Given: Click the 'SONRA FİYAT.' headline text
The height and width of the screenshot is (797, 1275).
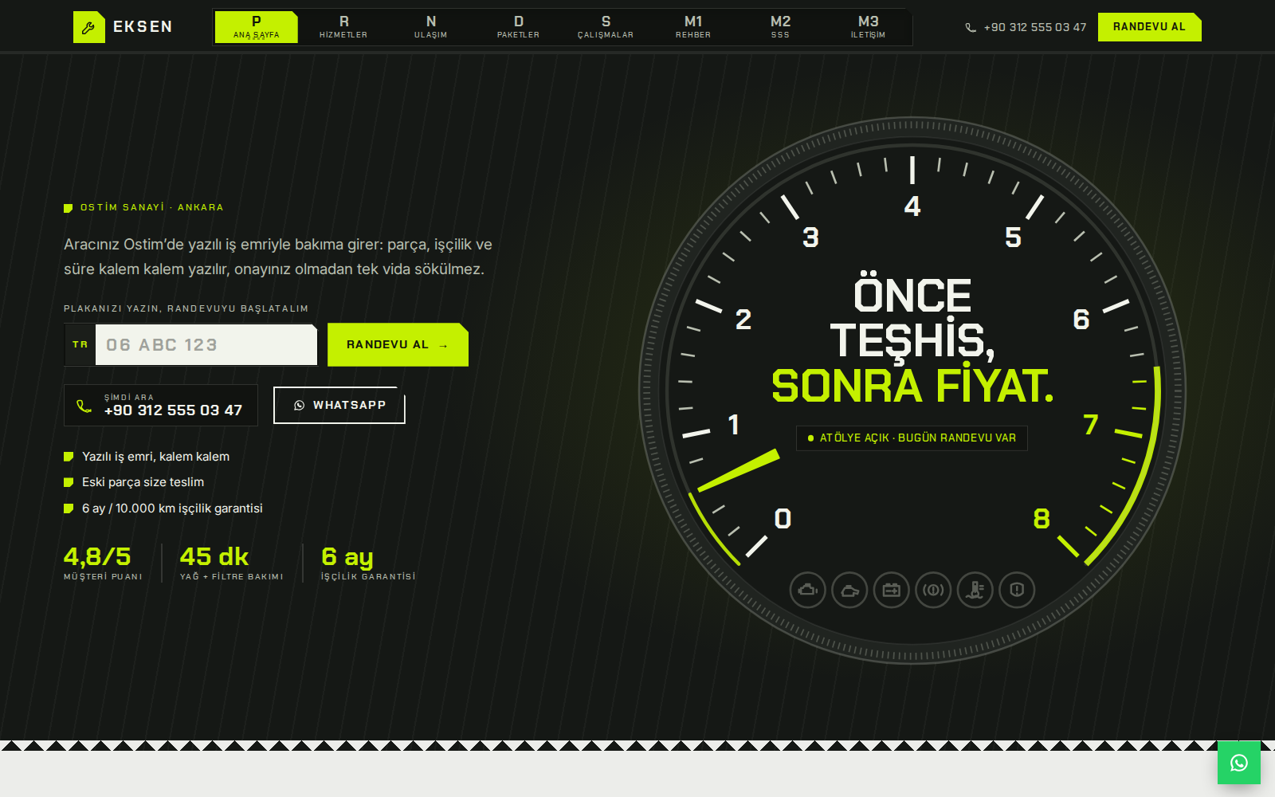Looking at the screenshot, I should 912,386.
